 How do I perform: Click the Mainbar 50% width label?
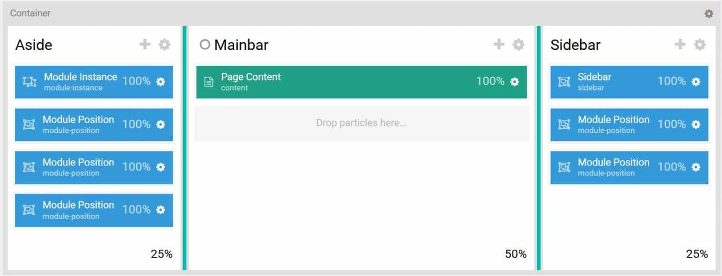(x=516, y=254)
